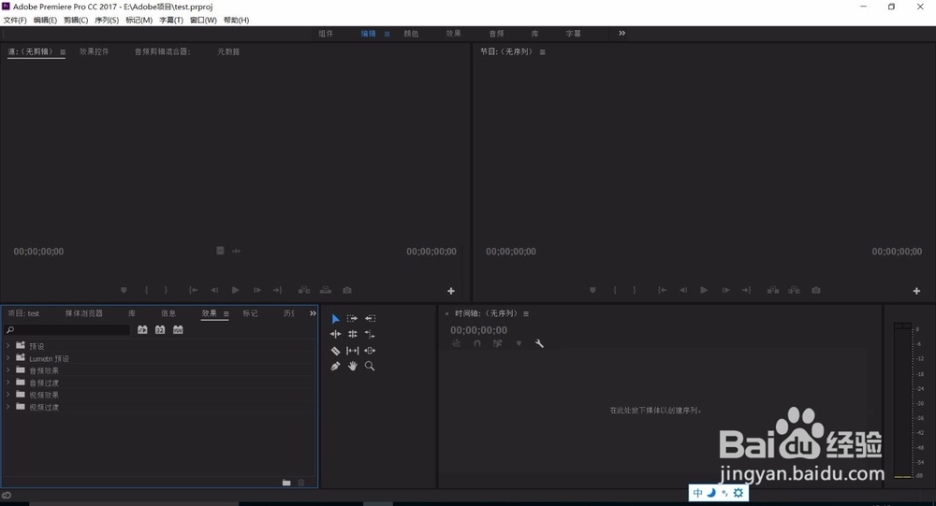936x506 pixels.
Task: Expand the 视频效果 folder
Action: click(7, 395)
